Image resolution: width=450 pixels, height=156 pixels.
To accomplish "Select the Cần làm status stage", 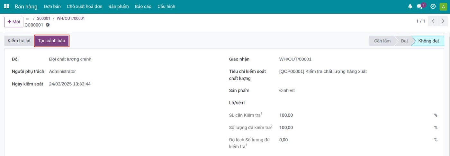I will (382, 41).
